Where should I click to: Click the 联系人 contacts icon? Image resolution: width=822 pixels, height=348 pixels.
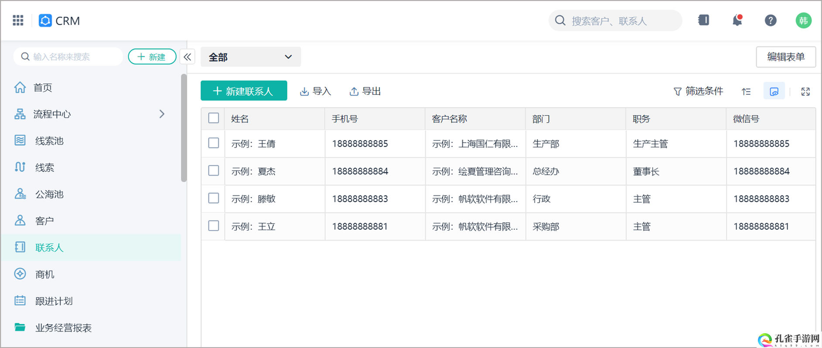[20, 247]
